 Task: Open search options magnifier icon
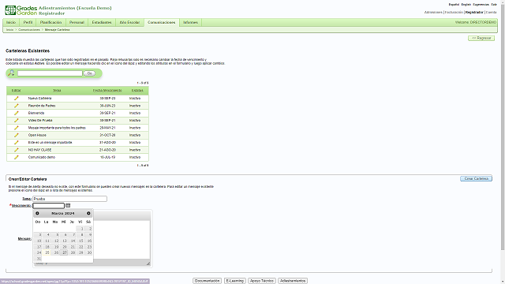(11, 73)
